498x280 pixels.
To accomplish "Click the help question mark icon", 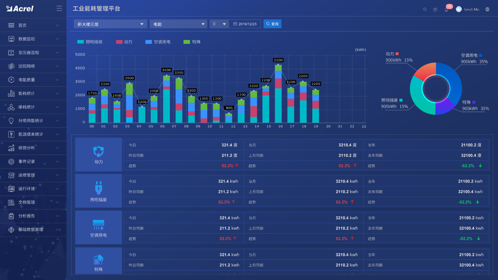I will click(435, 10).
